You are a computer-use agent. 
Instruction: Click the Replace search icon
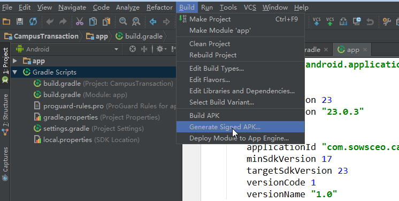click(136, 21)
